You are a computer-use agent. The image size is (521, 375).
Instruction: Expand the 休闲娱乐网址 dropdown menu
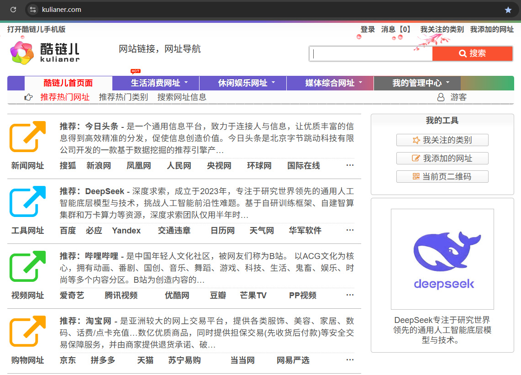[274, 82]
